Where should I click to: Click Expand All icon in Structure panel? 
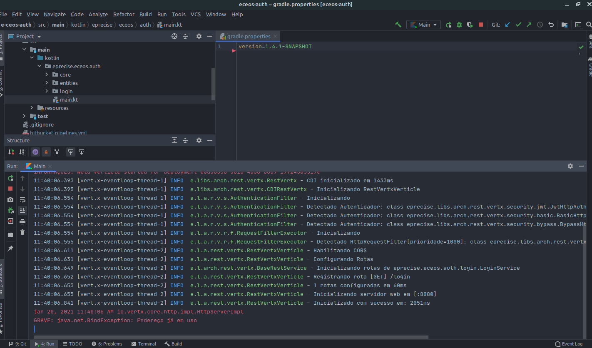174,140
